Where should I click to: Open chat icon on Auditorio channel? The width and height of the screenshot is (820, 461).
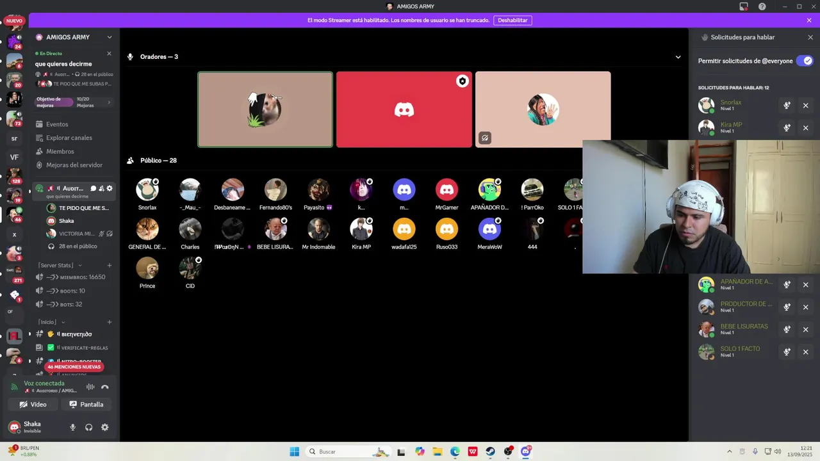93,188
